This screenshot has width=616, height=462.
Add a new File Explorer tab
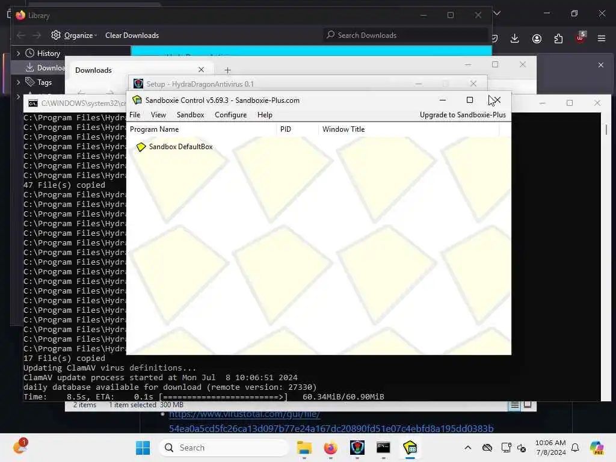tap(227, 70)
